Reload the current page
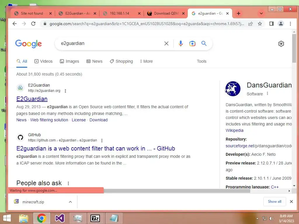 click(x=33, y=24)
